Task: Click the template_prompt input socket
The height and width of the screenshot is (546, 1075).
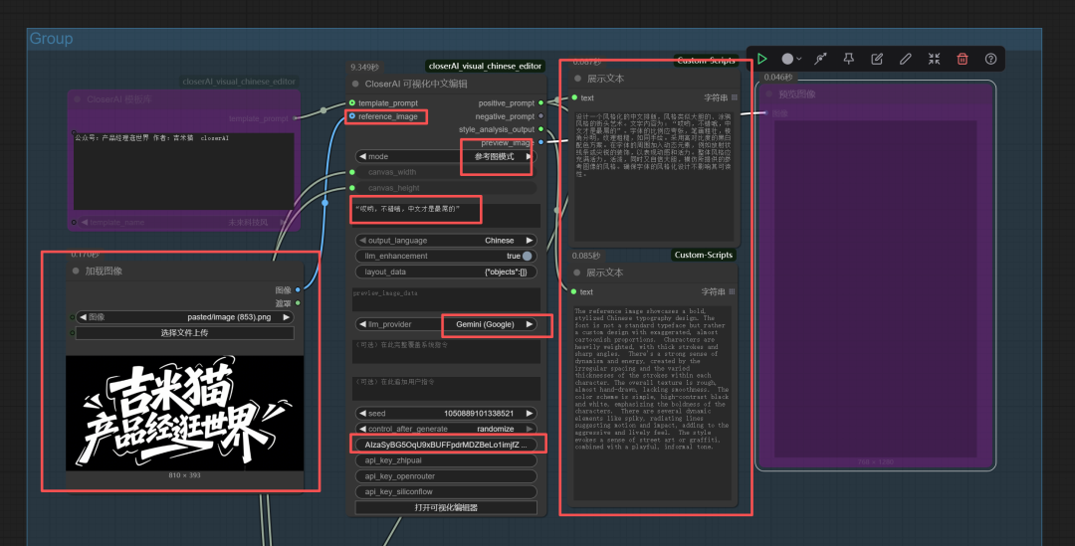Action: (x=352, y=102)
